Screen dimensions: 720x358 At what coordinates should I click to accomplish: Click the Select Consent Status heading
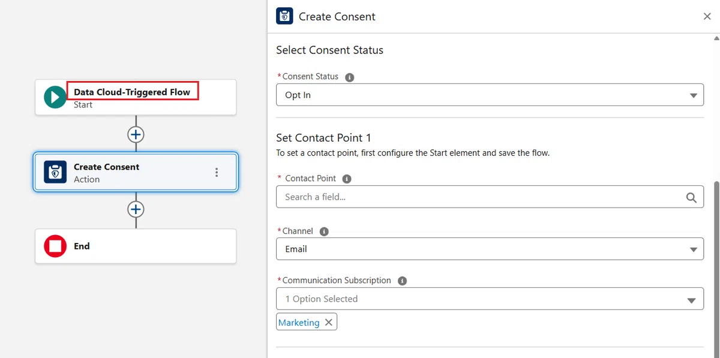tap(329, 50)
